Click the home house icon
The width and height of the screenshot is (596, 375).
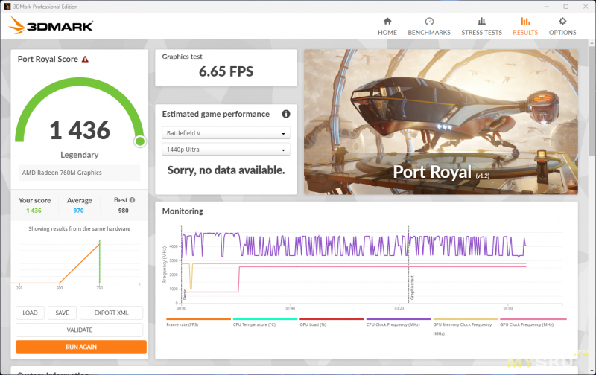[x=387, y=21]
